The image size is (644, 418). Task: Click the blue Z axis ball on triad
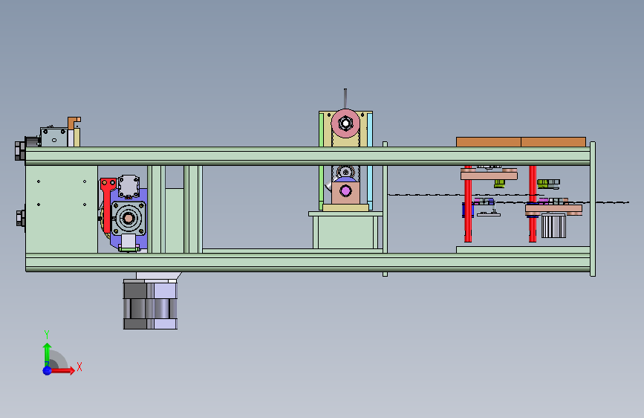[x=47, y=370]
